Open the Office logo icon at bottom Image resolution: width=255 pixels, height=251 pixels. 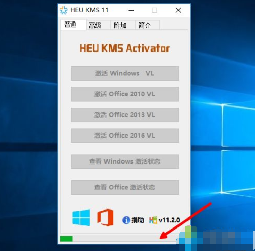(x=106, y=217)
